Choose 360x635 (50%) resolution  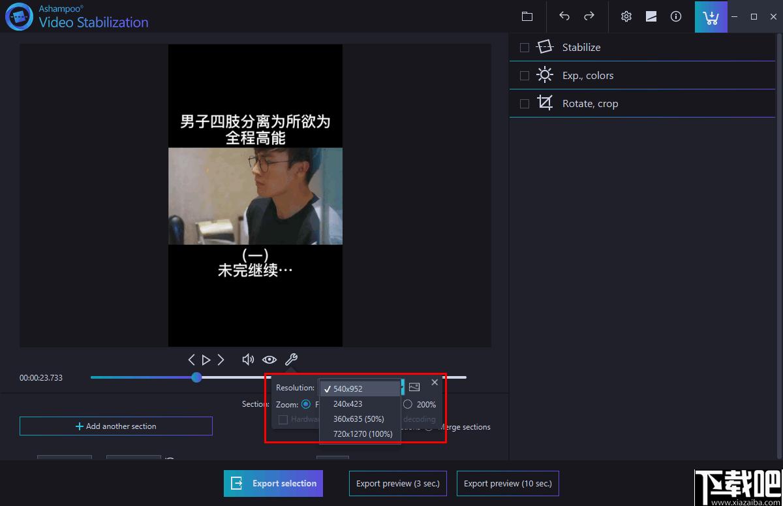[x=360, y=419]
